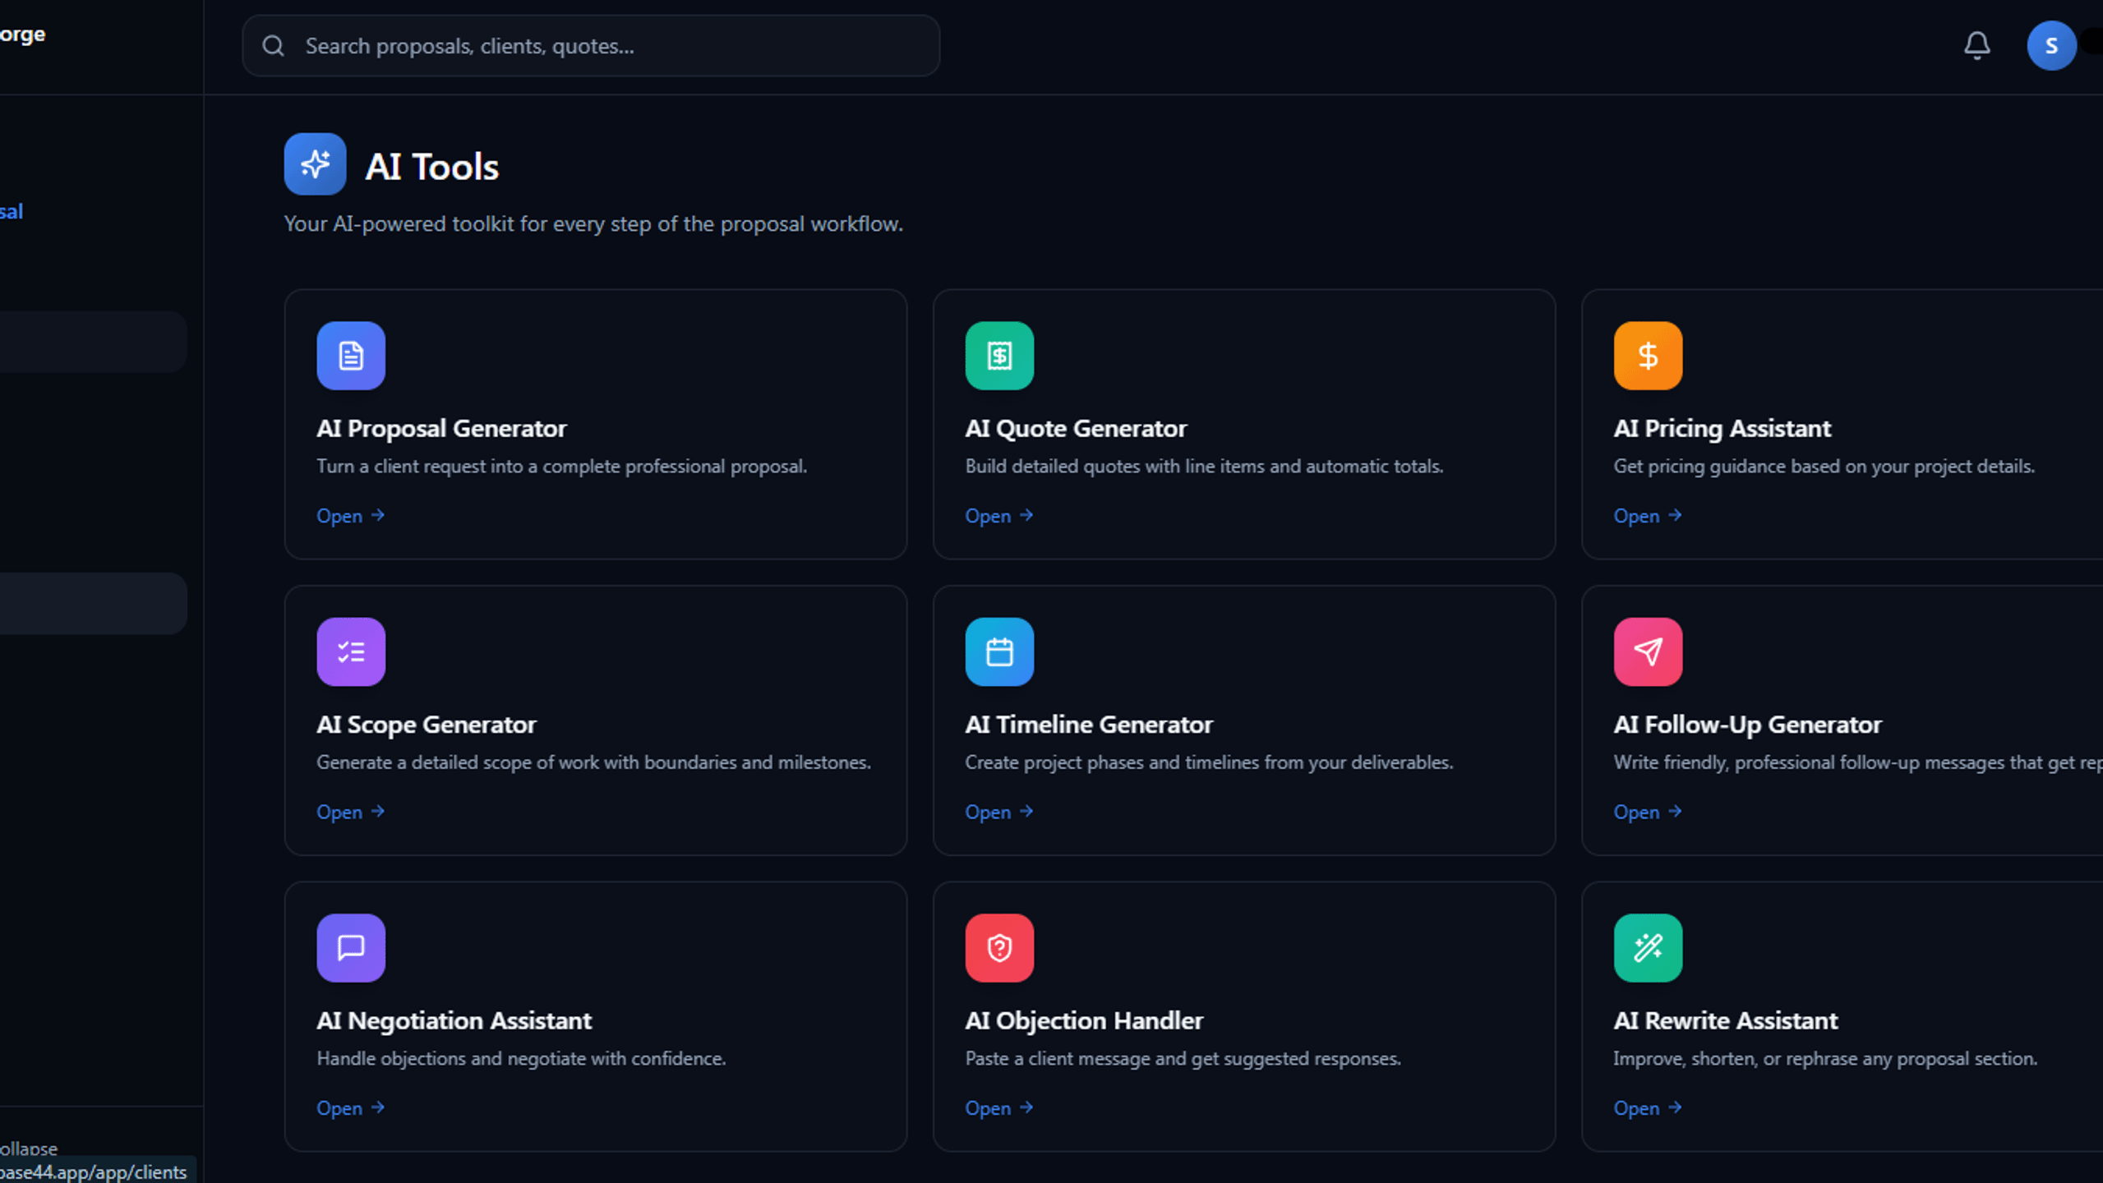Click the sidebar Collapse control

pos(29,1148)
